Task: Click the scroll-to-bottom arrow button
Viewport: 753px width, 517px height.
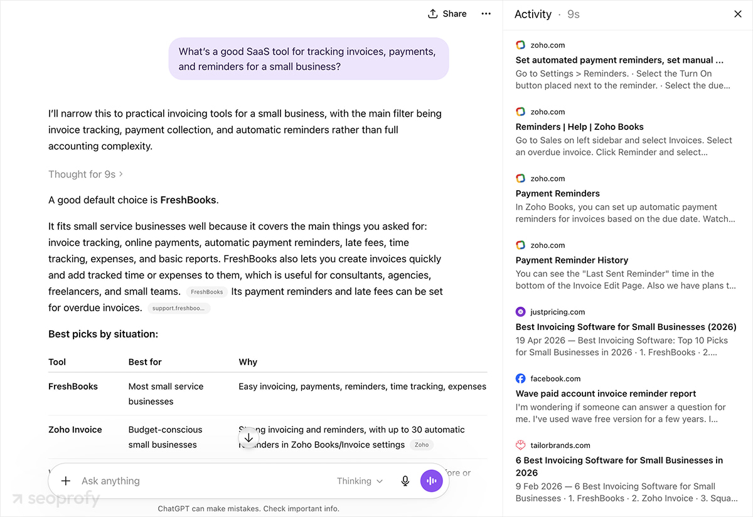Action: 248,438
